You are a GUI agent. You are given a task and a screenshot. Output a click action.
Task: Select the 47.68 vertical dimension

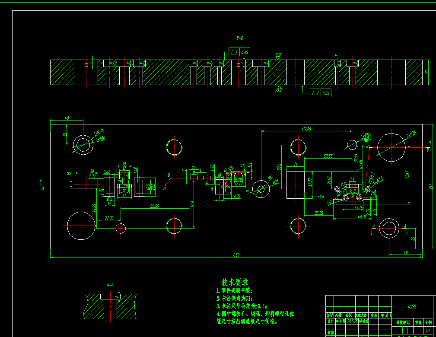pyautogui.click(x=361, y=164)
